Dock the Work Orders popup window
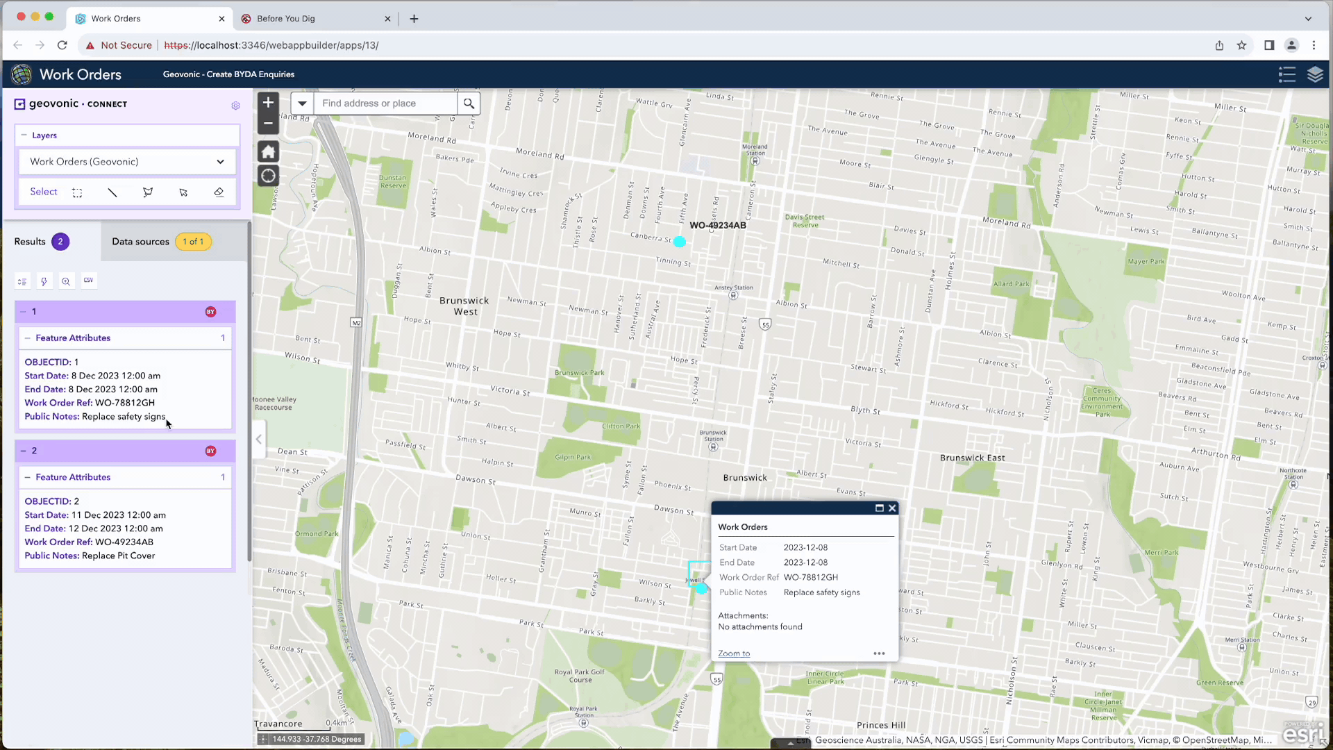 879,508
